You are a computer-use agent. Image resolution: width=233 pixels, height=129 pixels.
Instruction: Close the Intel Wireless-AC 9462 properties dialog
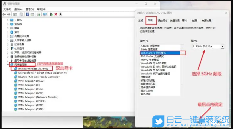[x=226, y=13]
